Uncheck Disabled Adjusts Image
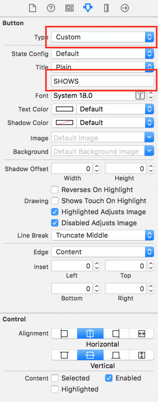The height and width of the screenshot is (402, 158). [54, 223]
